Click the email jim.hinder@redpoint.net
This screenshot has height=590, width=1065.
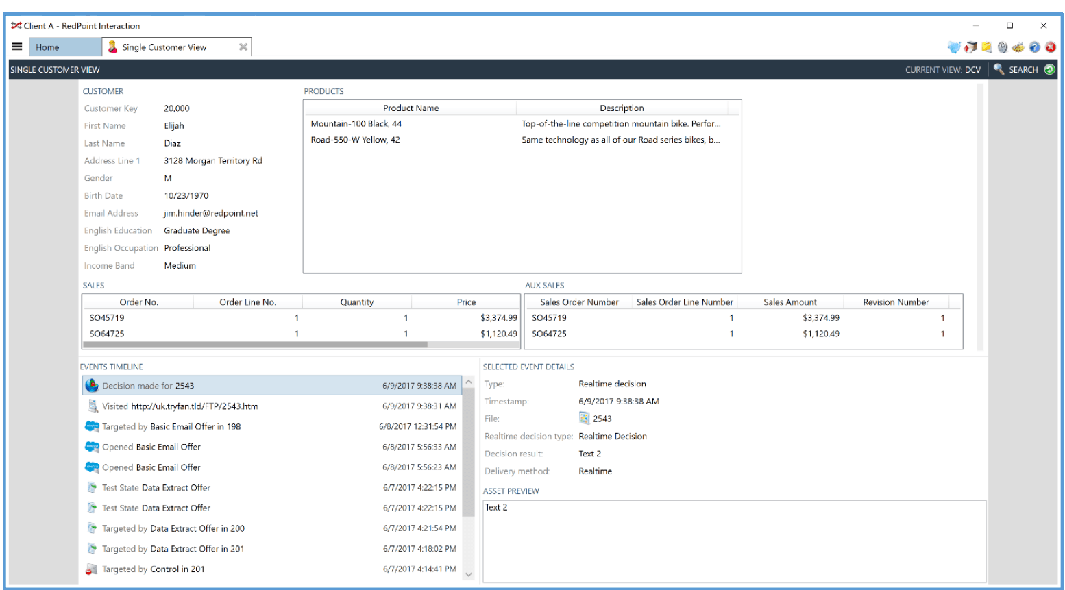pyautogui.click(x=211, y=213)
